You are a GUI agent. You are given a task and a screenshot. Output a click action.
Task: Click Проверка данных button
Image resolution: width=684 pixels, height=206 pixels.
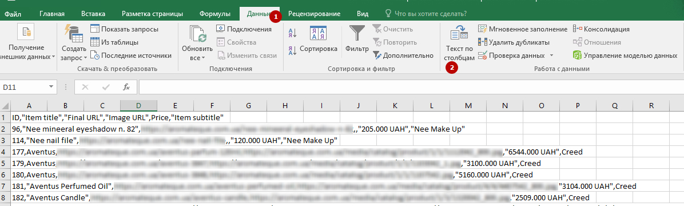[512, 56]
